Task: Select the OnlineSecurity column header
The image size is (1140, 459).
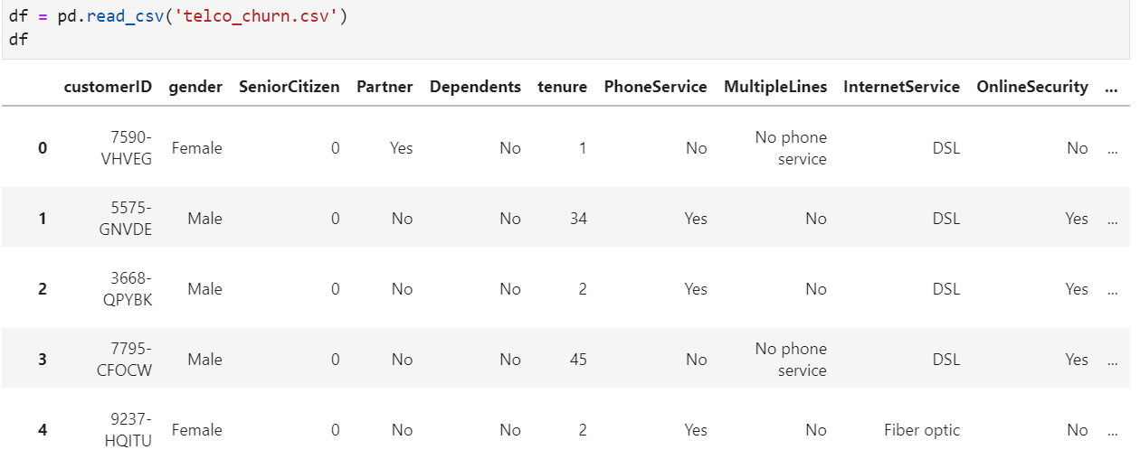Action: pos(1032,87)
